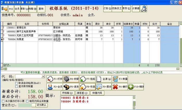Add a gift item with F10-赠送
Screen dimensions: 182x110
136,87
